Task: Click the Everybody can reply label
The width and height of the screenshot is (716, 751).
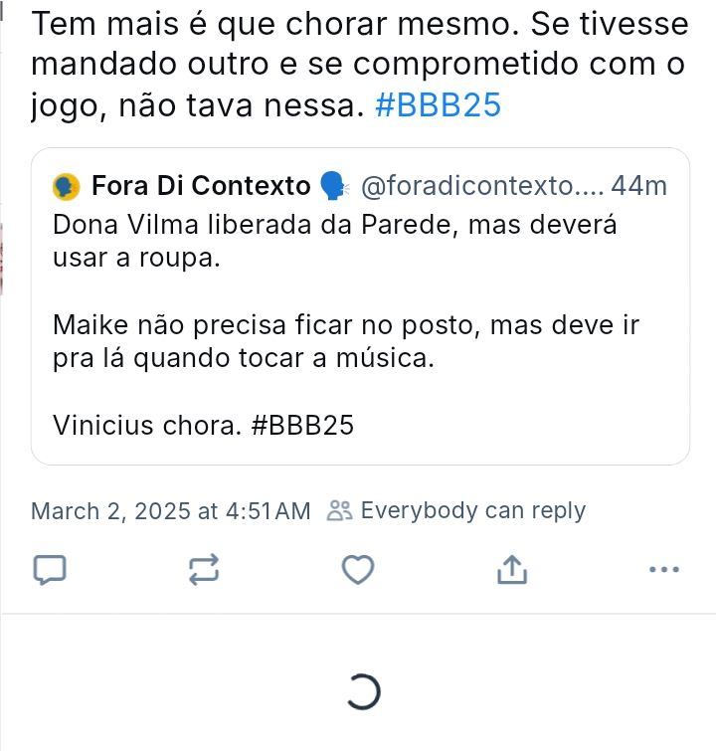Action: (473, 511)
